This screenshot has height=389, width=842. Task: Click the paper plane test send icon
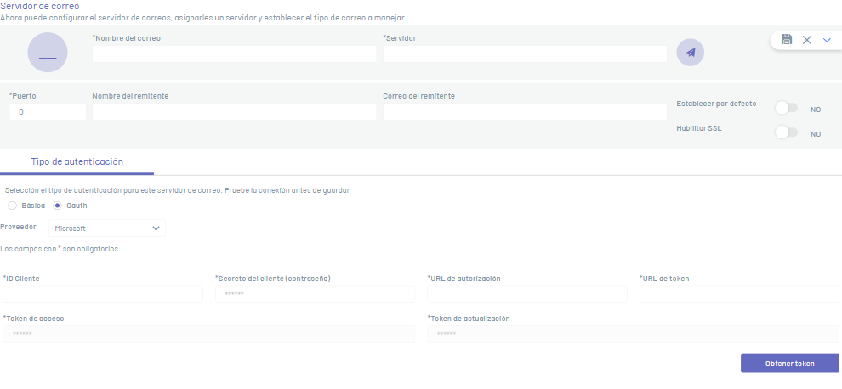point(690,53)
